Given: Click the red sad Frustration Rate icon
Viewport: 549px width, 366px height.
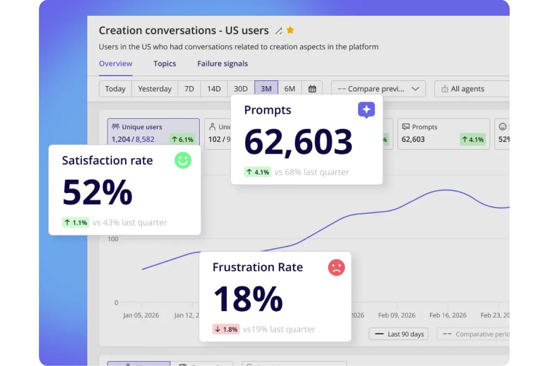Looking at the screenshot, I should [x=336, y=267].
